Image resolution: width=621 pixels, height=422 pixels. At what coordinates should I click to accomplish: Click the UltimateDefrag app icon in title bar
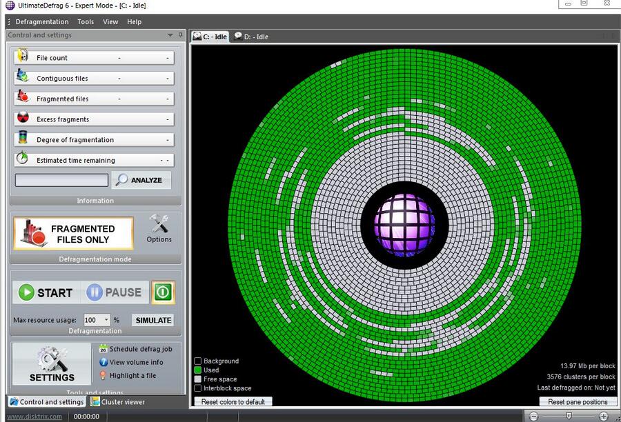coord(10,6)
